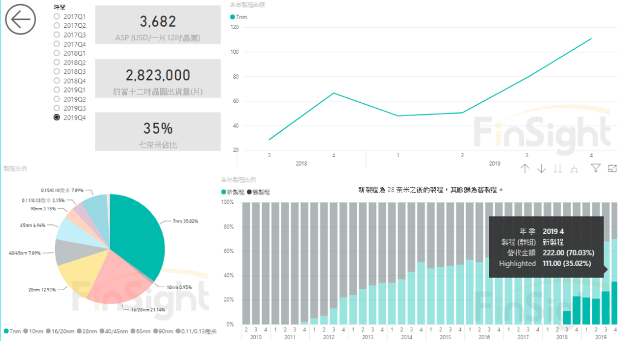Click go to next level double-arrow icon

pyautogui.click(x=558, y=169)
